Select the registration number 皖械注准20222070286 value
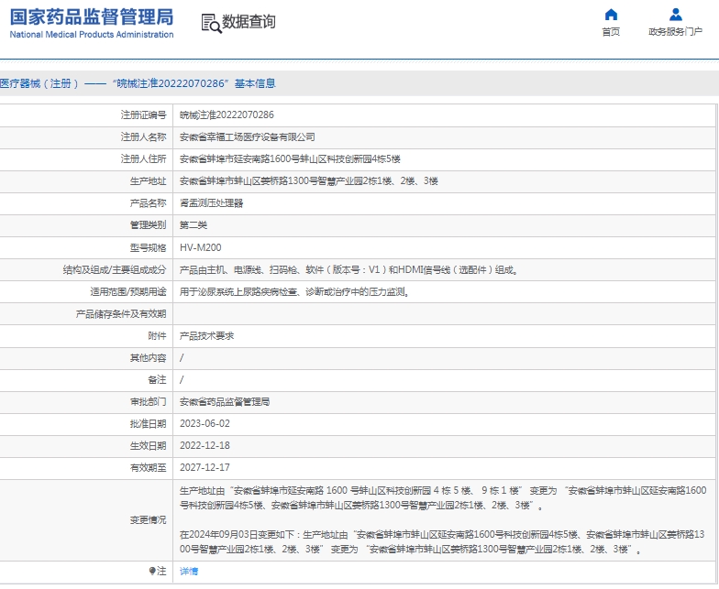This screenshot has width=719, height=589. [x=227, y=115]
